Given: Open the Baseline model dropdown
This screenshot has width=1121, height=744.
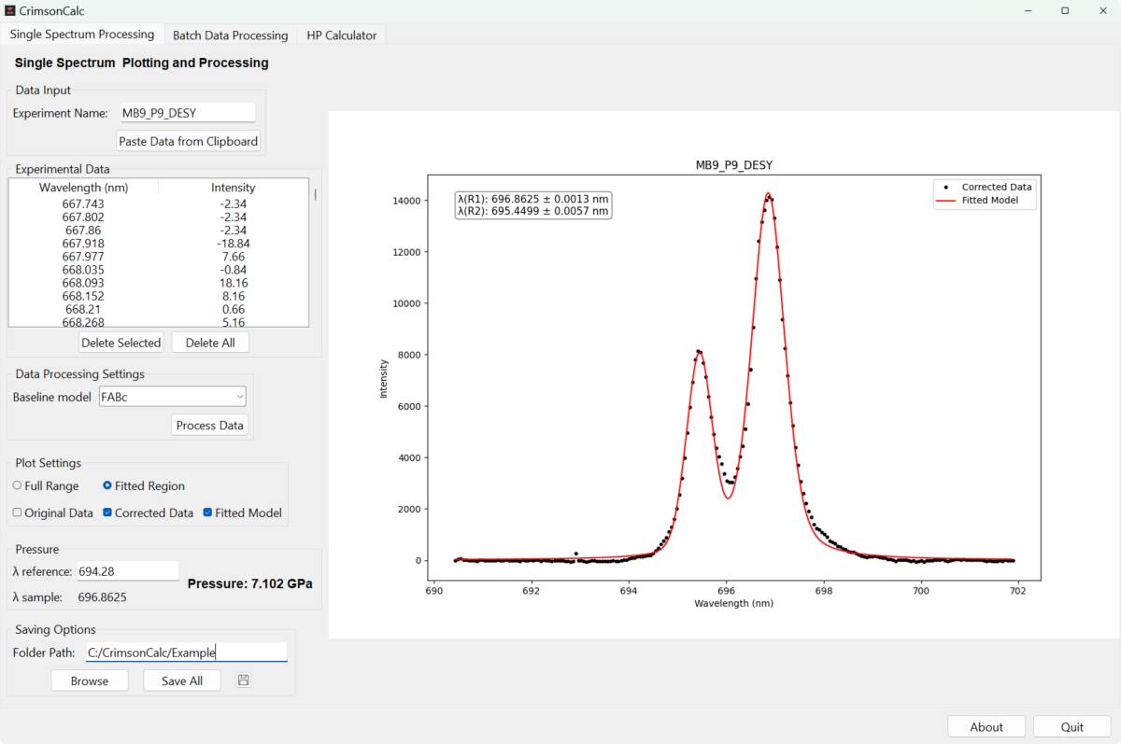Looking at the screenshot, I should click(x=172, y=397).
